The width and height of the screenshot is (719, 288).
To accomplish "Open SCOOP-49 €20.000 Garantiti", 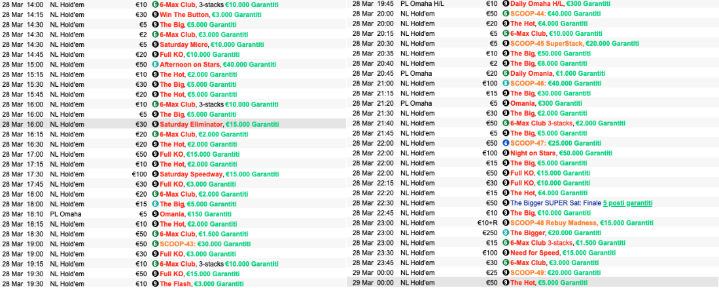I will [555, 273].
